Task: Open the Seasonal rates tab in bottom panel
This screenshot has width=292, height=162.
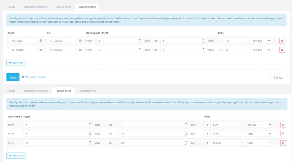Action: pos(88,91)
